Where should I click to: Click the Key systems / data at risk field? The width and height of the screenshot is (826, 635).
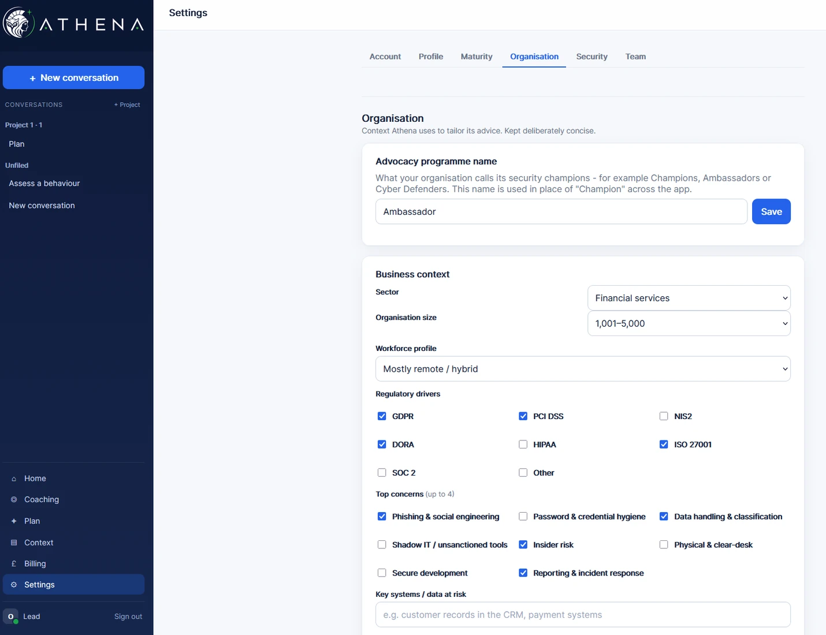583,615
